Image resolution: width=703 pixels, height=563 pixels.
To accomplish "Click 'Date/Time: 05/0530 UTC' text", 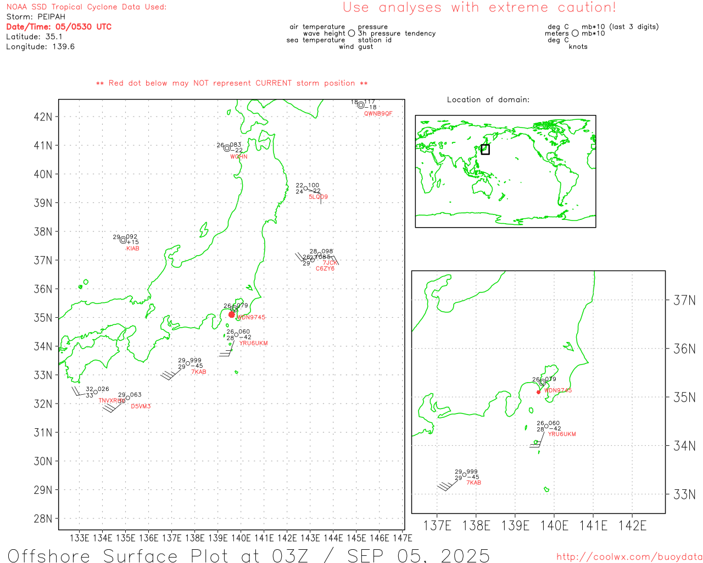I will [x=59, y=26].
